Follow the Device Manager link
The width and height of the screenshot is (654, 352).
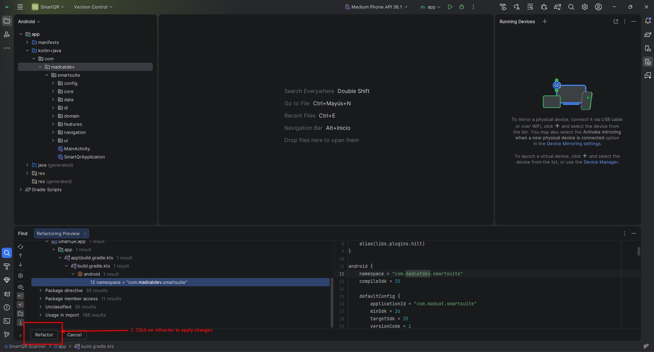point(601,162)
